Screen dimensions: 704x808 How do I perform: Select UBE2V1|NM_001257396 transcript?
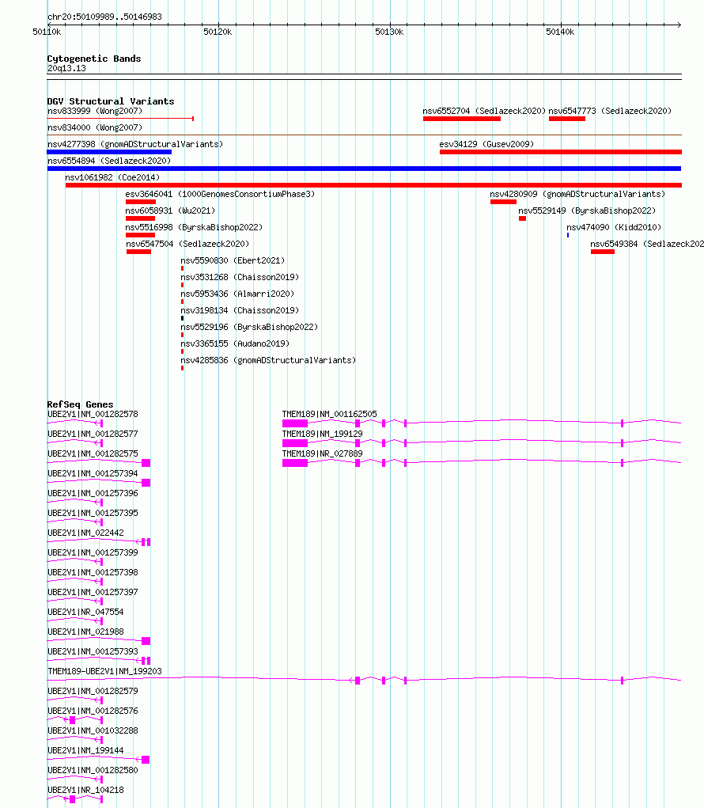93,492
